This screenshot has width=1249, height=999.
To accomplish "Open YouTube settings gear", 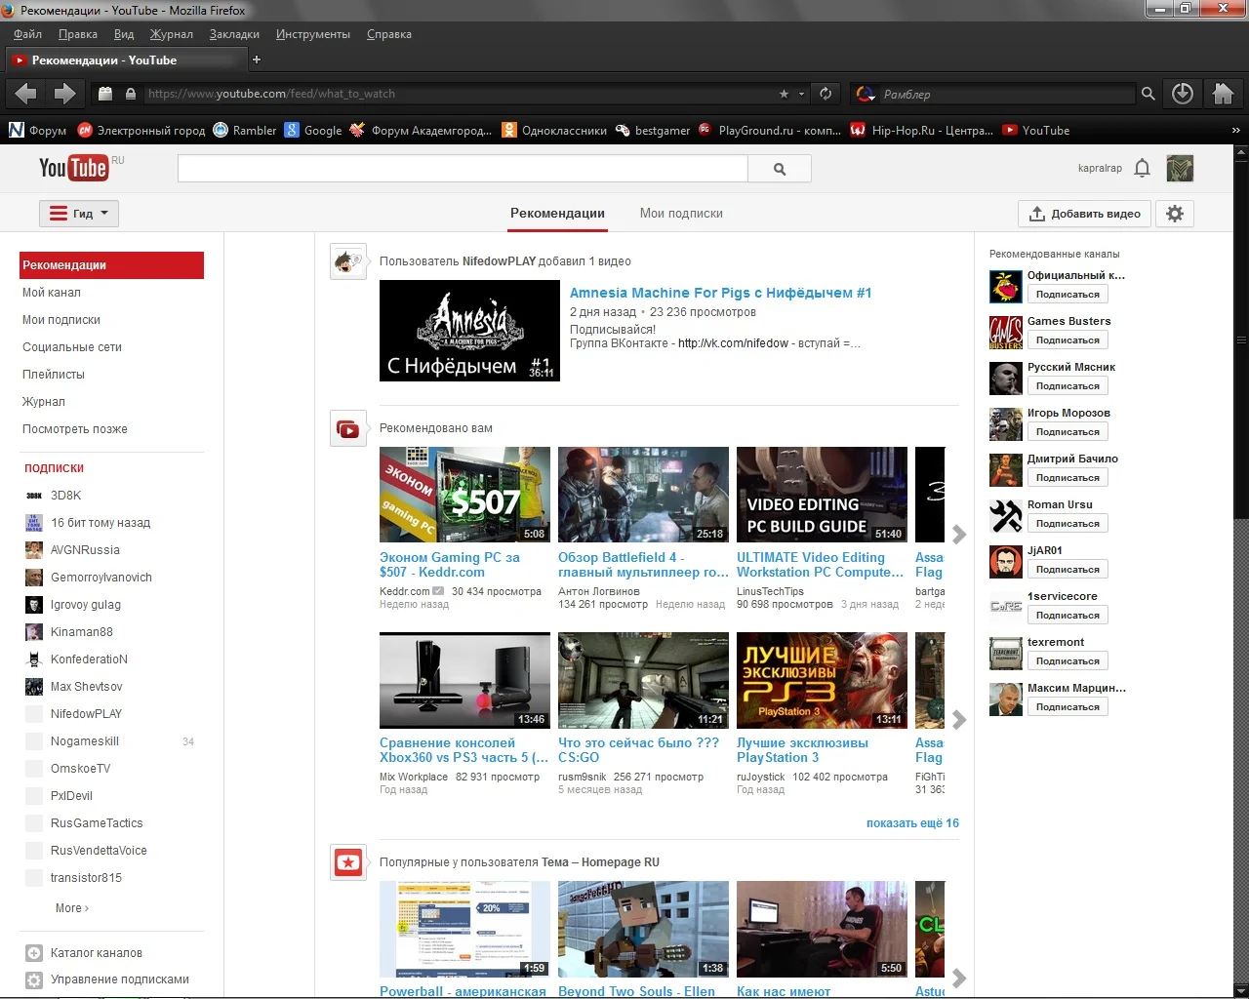I will (x=1175, y=214).
